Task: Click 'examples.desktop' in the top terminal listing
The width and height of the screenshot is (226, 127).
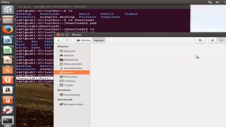Action: [x=57, y=17]
